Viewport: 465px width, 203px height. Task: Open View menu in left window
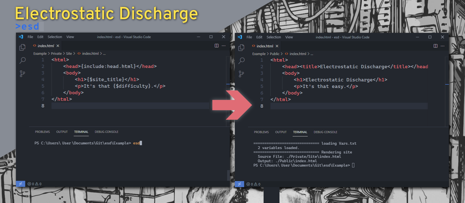click(70, 37)
